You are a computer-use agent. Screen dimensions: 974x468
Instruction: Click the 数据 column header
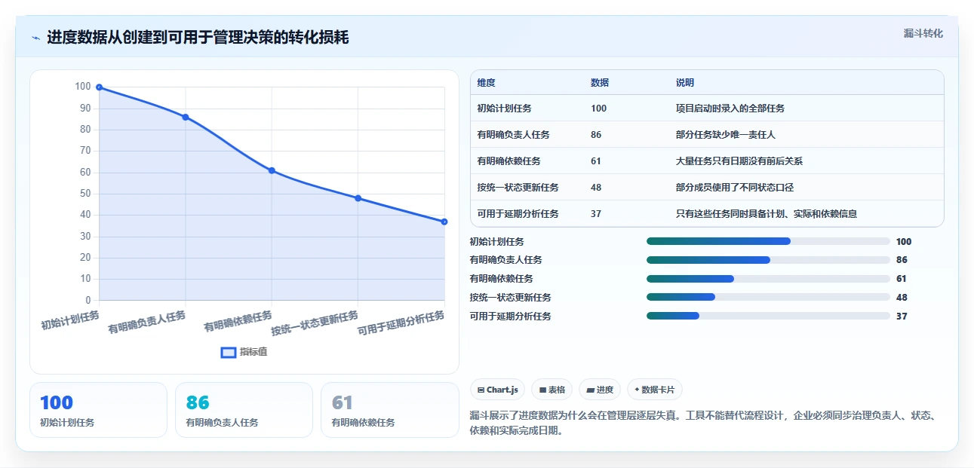point(600,83)
